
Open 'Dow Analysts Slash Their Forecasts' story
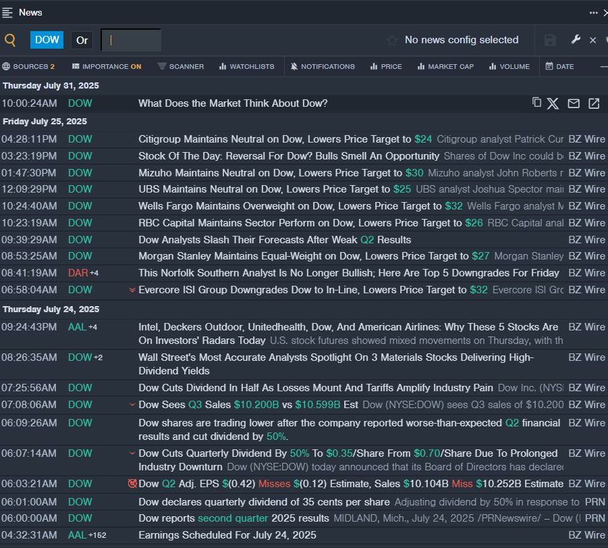click(275, 240)
